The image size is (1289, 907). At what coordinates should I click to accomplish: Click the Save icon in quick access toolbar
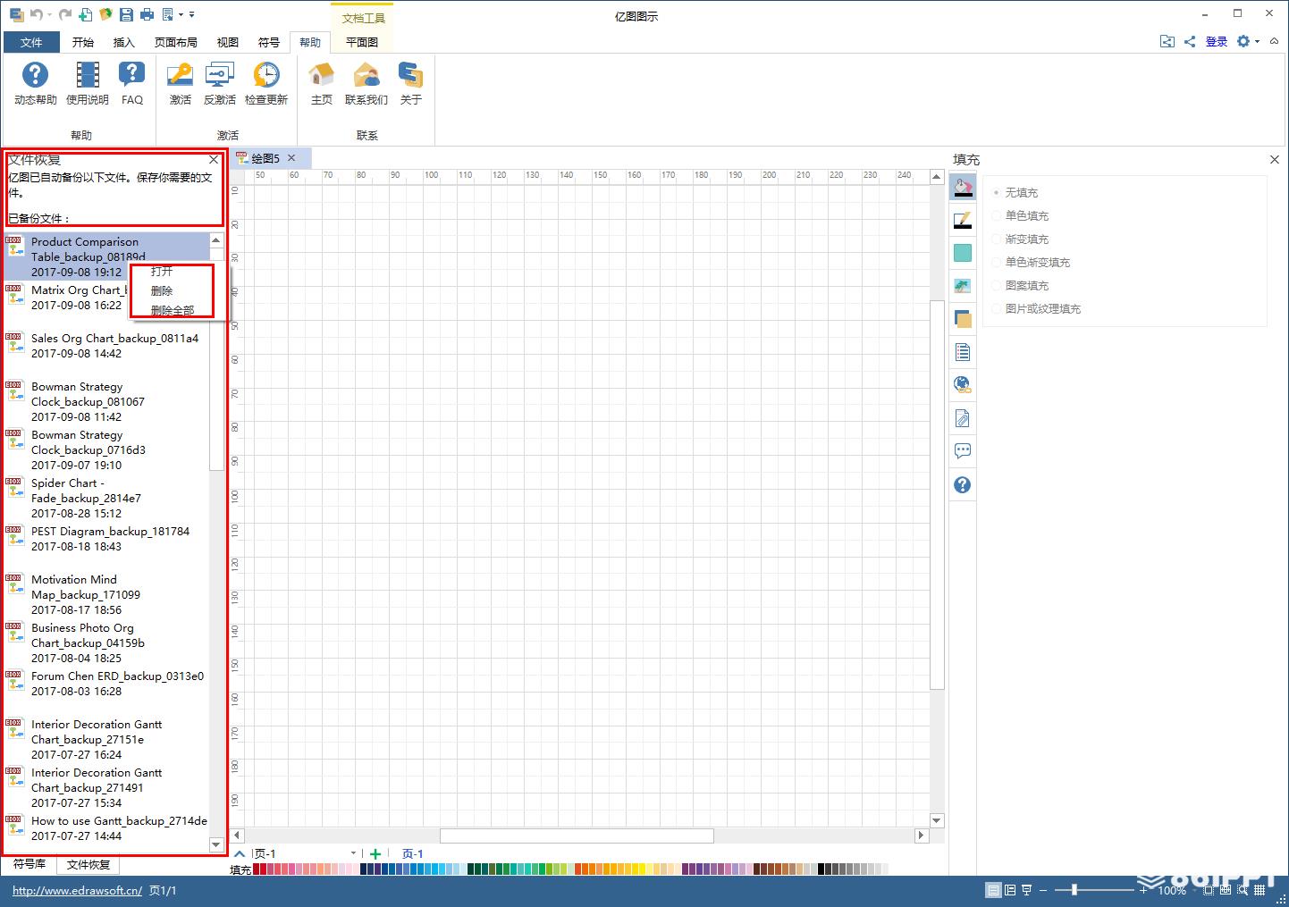click(126, 14)
